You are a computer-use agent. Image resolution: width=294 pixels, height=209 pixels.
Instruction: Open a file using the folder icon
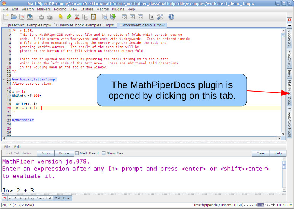[14, 17]
